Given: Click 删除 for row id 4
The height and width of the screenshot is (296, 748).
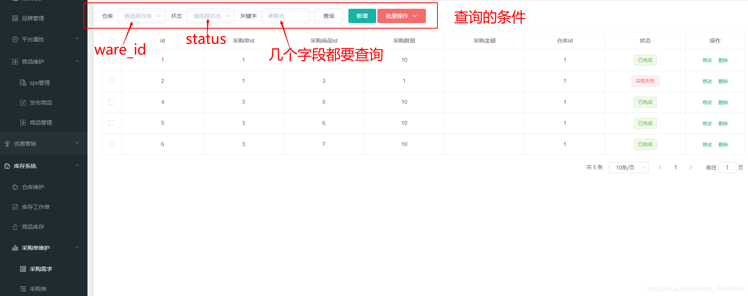Looking at the screenshot, I should coord(723,103).
